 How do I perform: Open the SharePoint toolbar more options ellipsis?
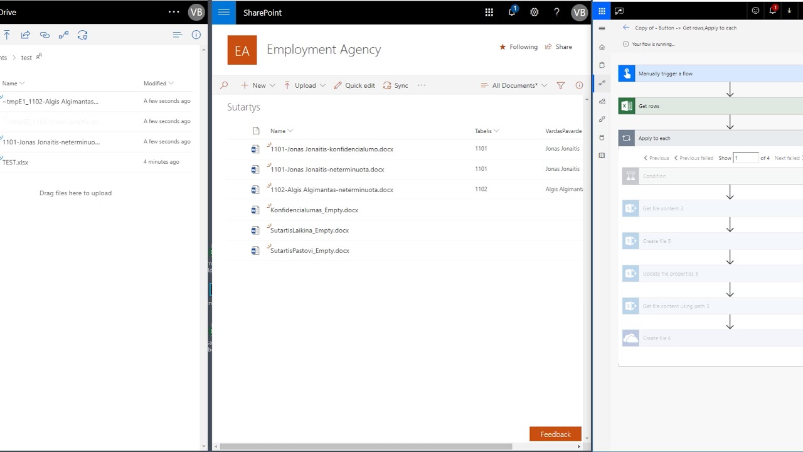[422, 85]
